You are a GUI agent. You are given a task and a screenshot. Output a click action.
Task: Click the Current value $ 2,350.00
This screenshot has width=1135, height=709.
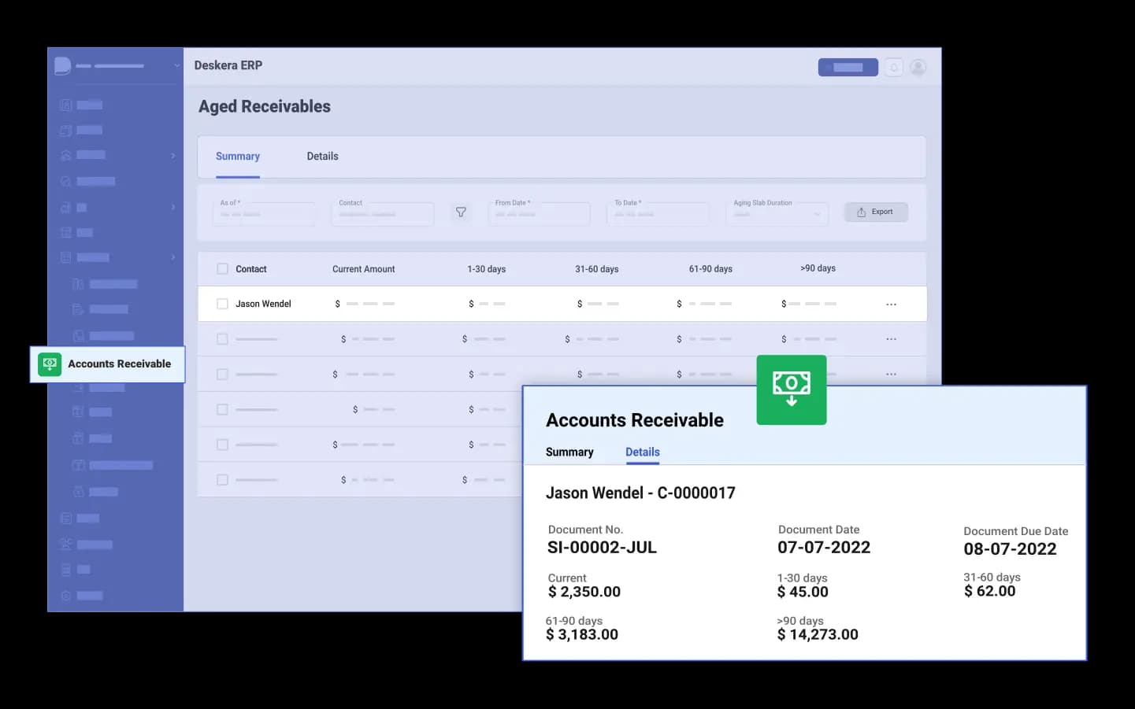tap(584, 592)
